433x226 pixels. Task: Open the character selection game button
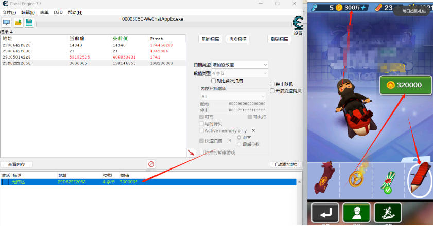pyautogui.click(x=356, y=213)
